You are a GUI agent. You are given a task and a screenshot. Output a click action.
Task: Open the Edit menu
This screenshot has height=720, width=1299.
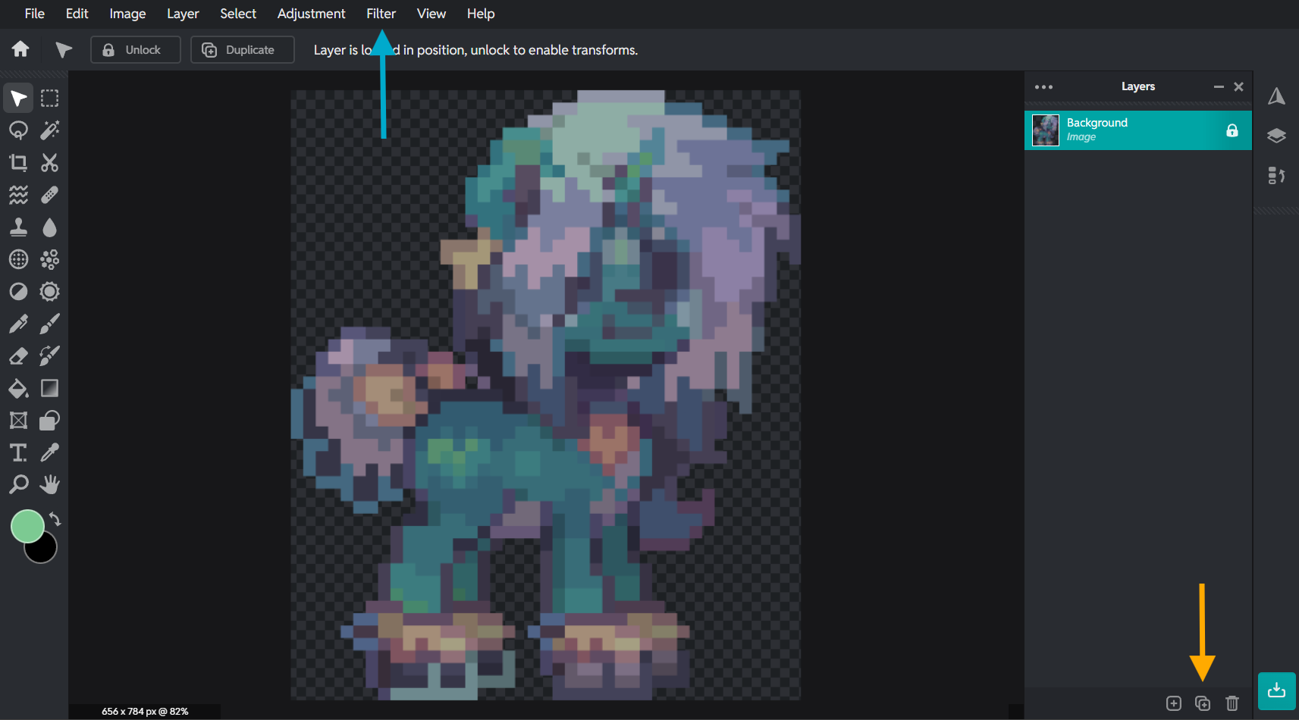pyautogui.click(x=77, y=14)
